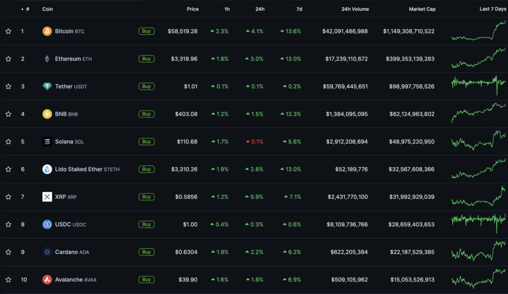508x294 pixels.
Task: Sort table by Market Cap header
Action: click(422, 9)
